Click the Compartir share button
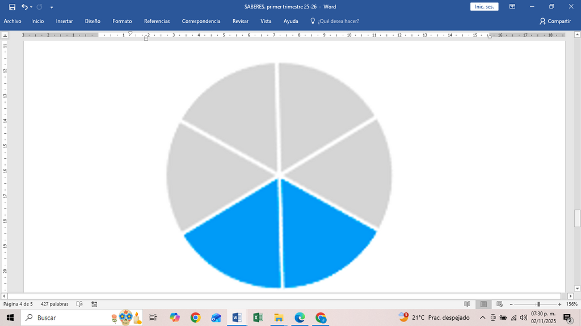This screenshot has height=326, width=581. point(555,21)
